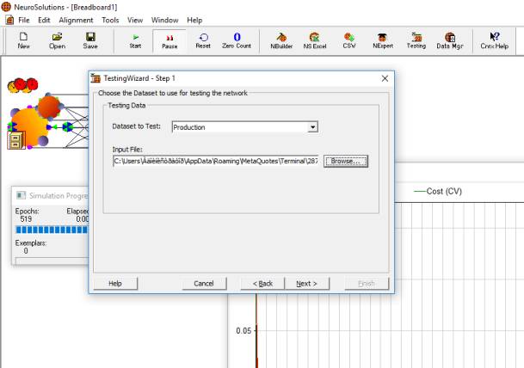Open the NS Excel tool

(315, 40)
